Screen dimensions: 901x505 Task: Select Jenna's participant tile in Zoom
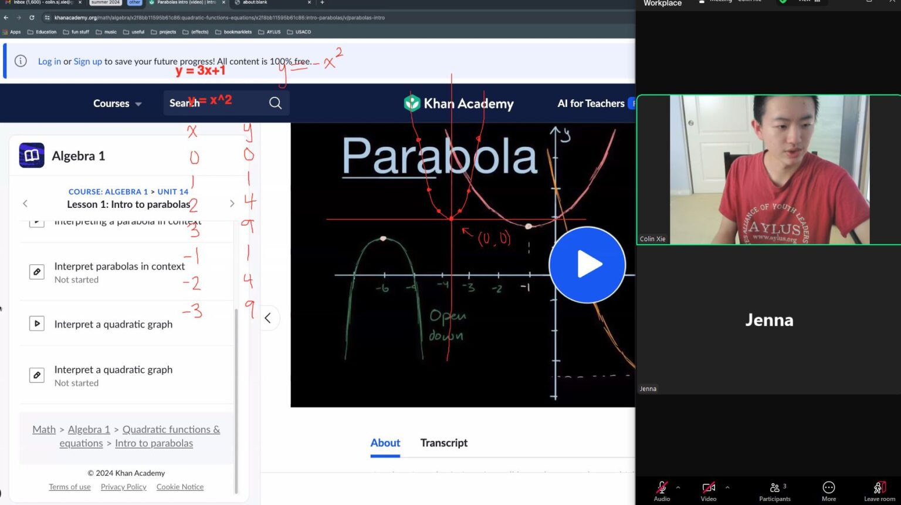[x=769, y=320]
